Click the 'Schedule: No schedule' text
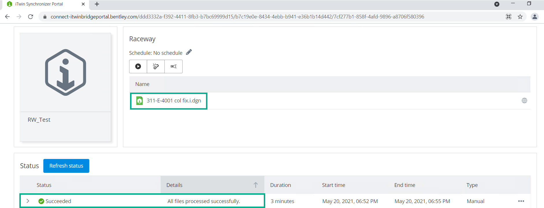This screenshot has width=544, height=208. pyautogui.click(x=156, y=53)
